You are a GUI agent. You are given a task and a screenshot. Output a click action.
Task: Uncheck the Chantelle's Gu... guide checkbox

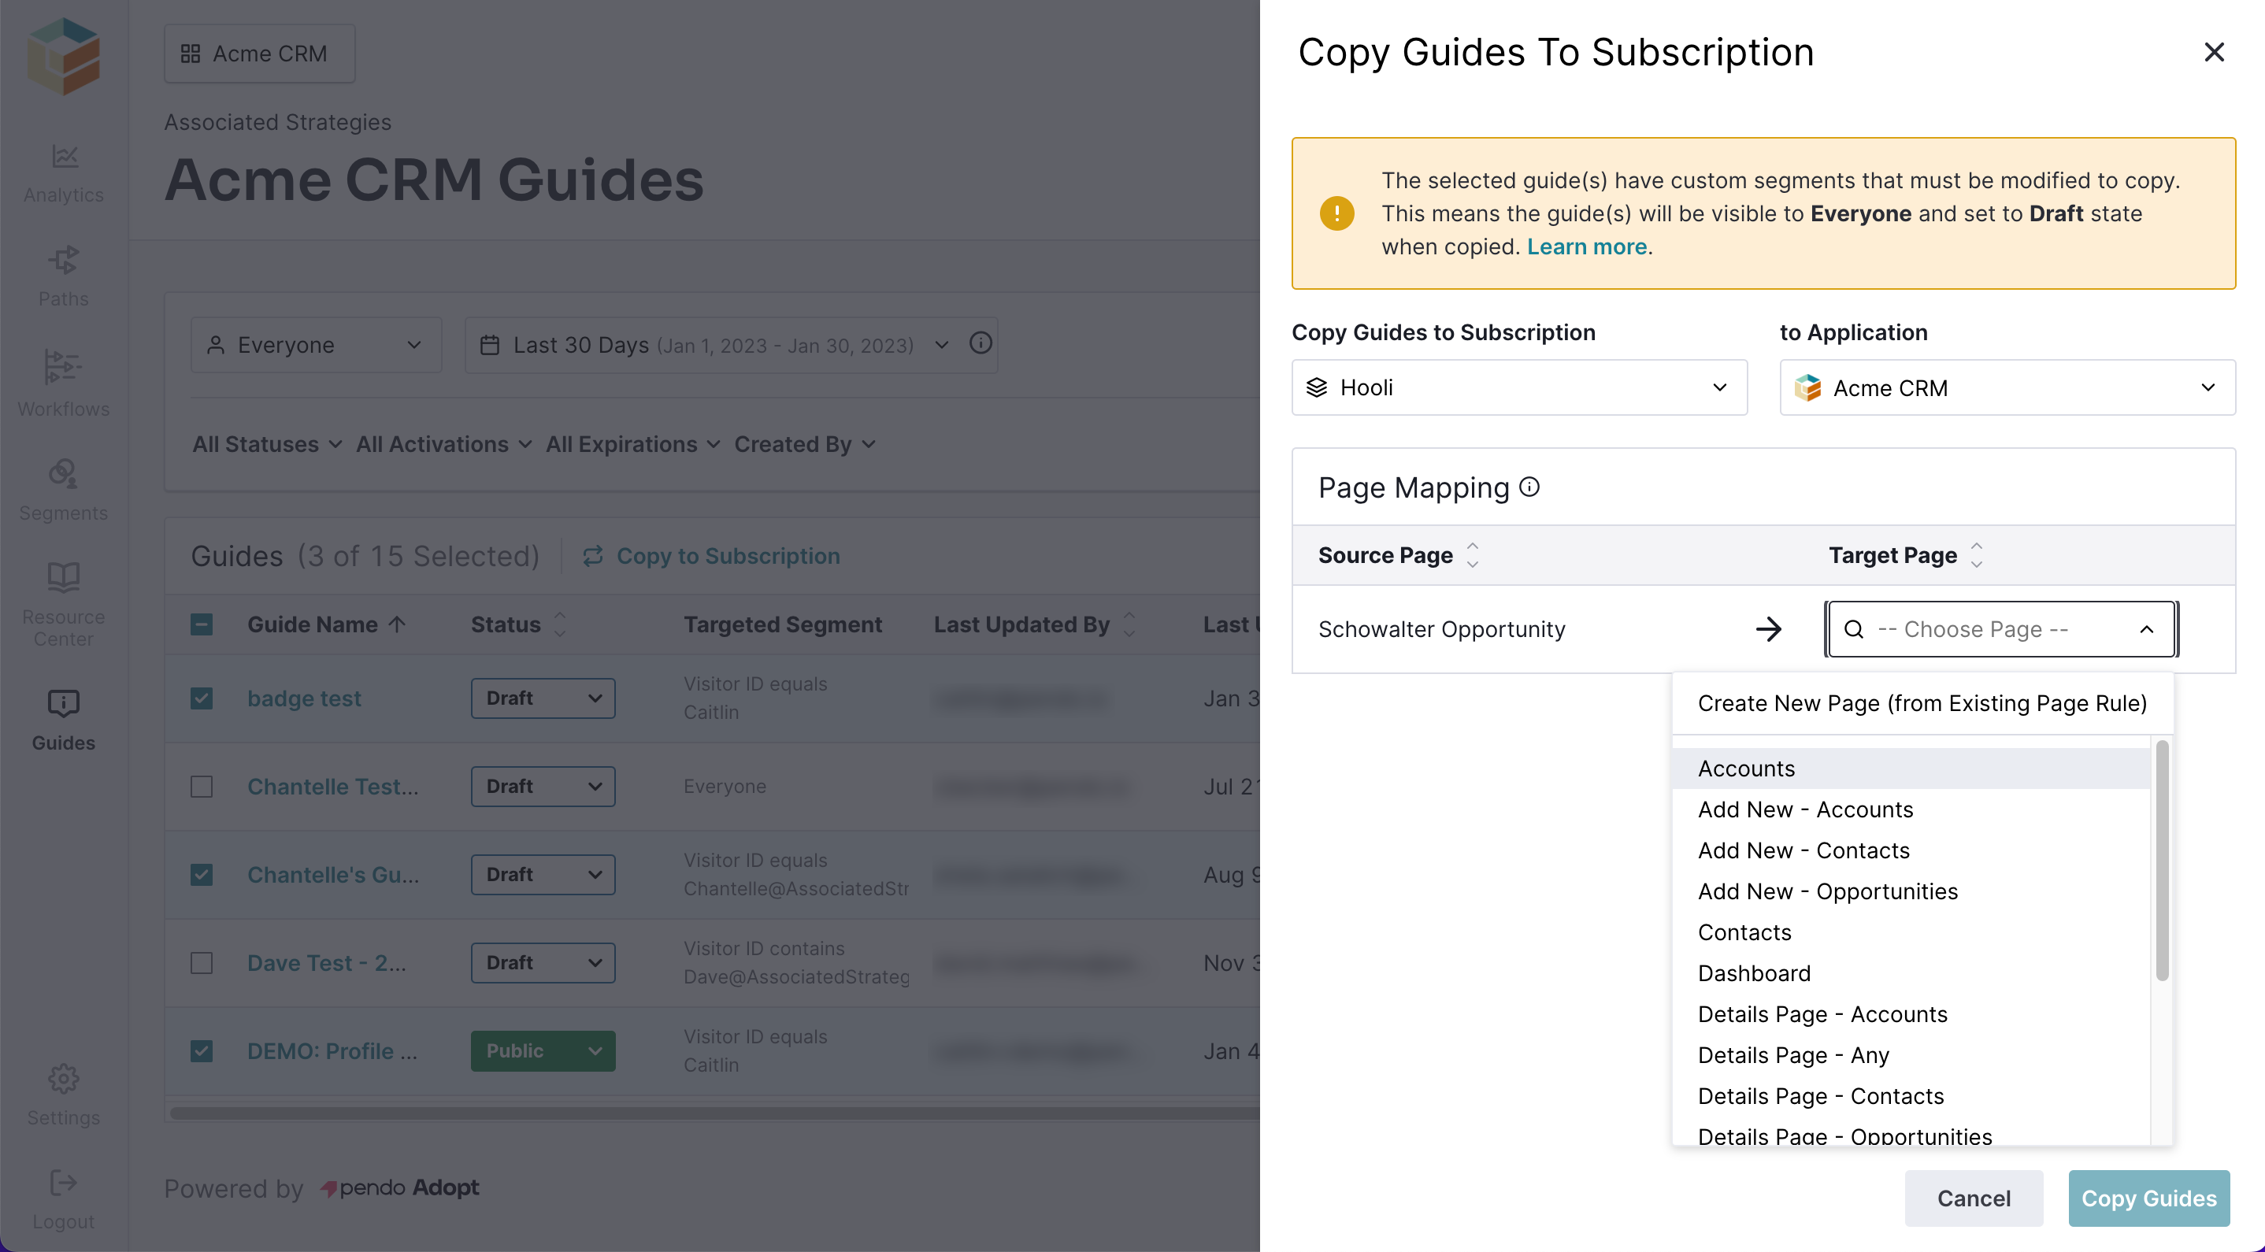(x=202, y=874)
